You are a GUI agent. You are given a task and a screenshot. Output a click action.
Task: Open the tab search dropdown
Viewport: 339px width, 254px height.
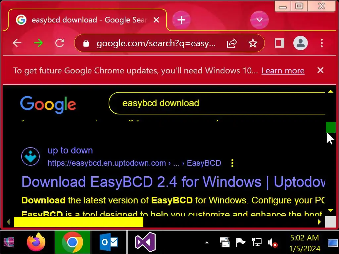260,20
